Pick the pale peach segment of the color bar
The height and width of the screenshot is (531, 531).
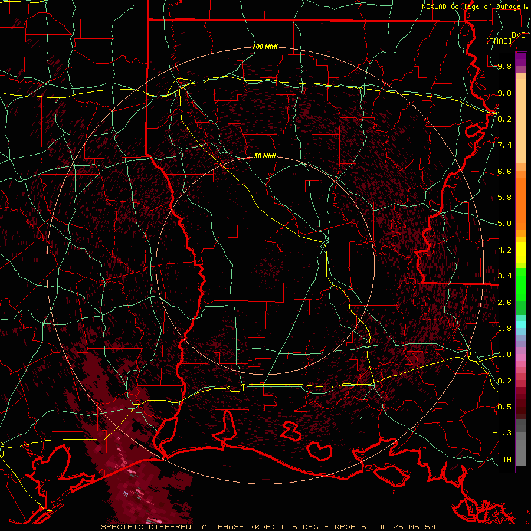point(521,121)
